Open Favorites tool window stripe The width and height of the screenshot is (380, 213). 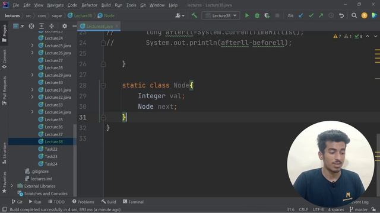(4, 182)
